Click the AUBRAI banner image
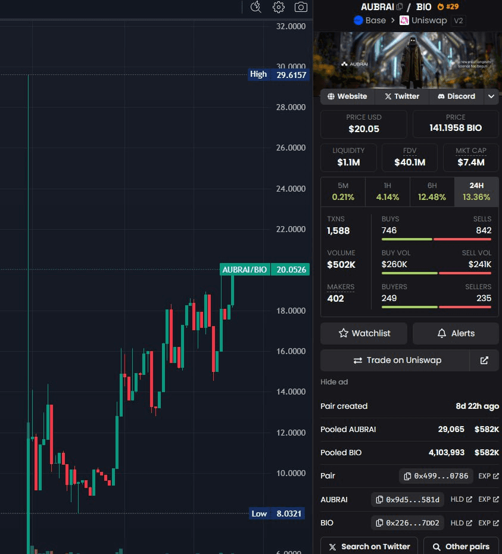Viewport: 502px width, 554px height. tap(407, 61)
